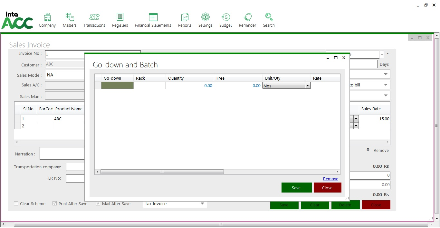Toggle the Print After Save checkbox

point(55,203)
